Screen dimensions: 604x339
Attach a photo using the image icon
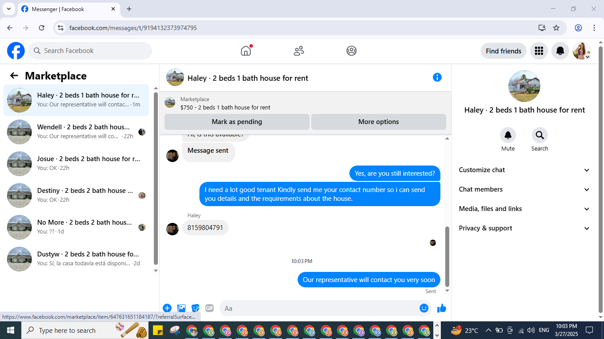181,308
